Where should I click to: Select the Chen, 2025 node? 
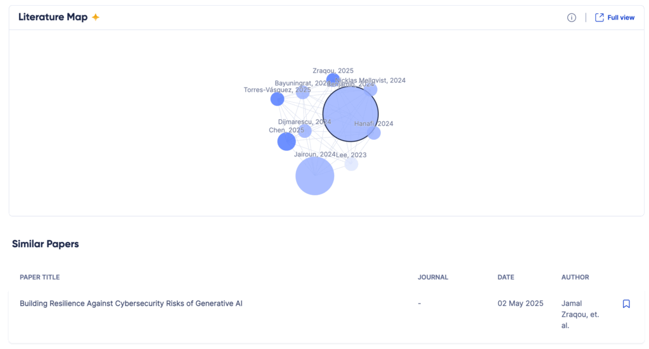286,141
